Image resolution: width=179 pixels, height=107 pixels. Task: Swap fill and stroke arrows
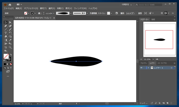point(11,55)
